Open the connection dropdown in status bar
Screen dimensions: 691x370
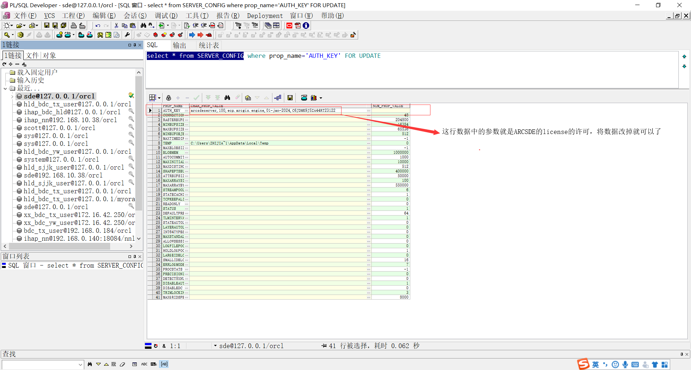(x=215, y=346)
